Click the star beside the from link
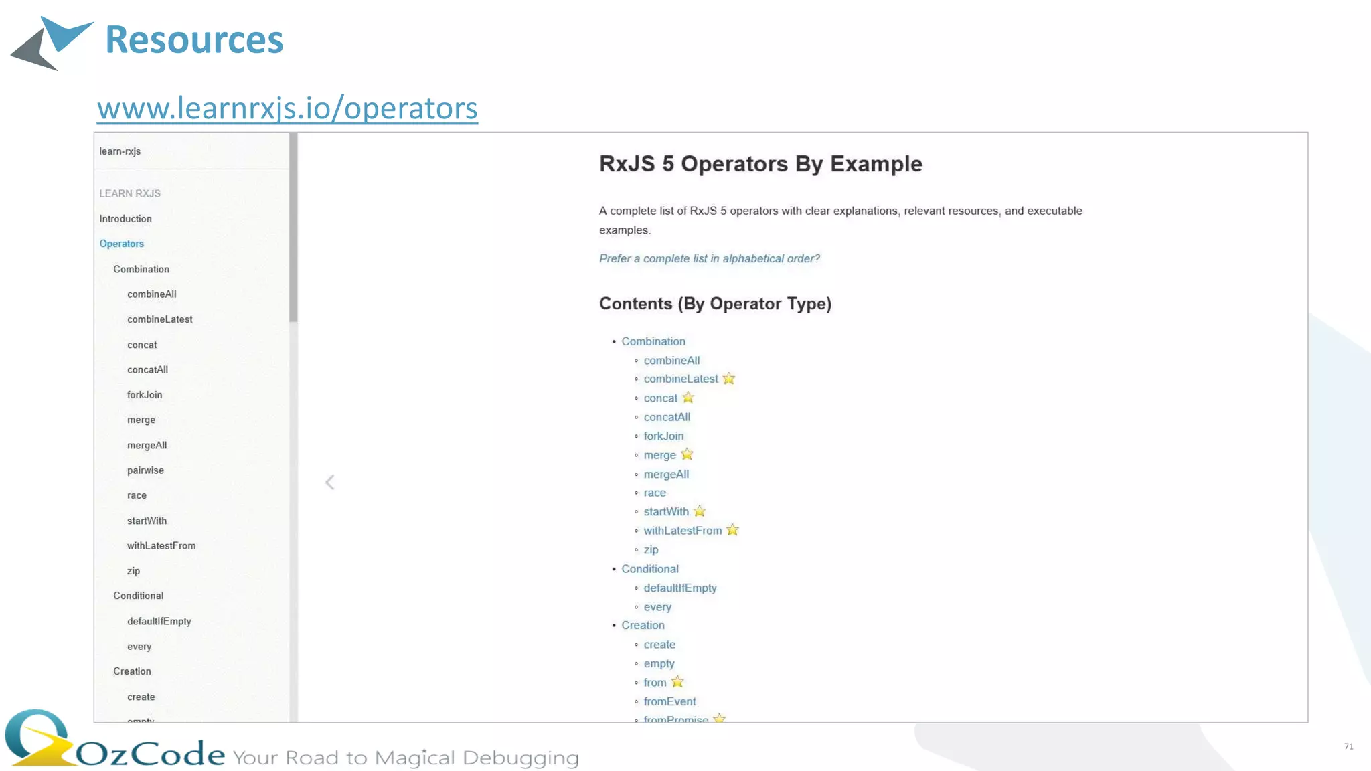The image size is (1371, 771). [x=677, y=682]
